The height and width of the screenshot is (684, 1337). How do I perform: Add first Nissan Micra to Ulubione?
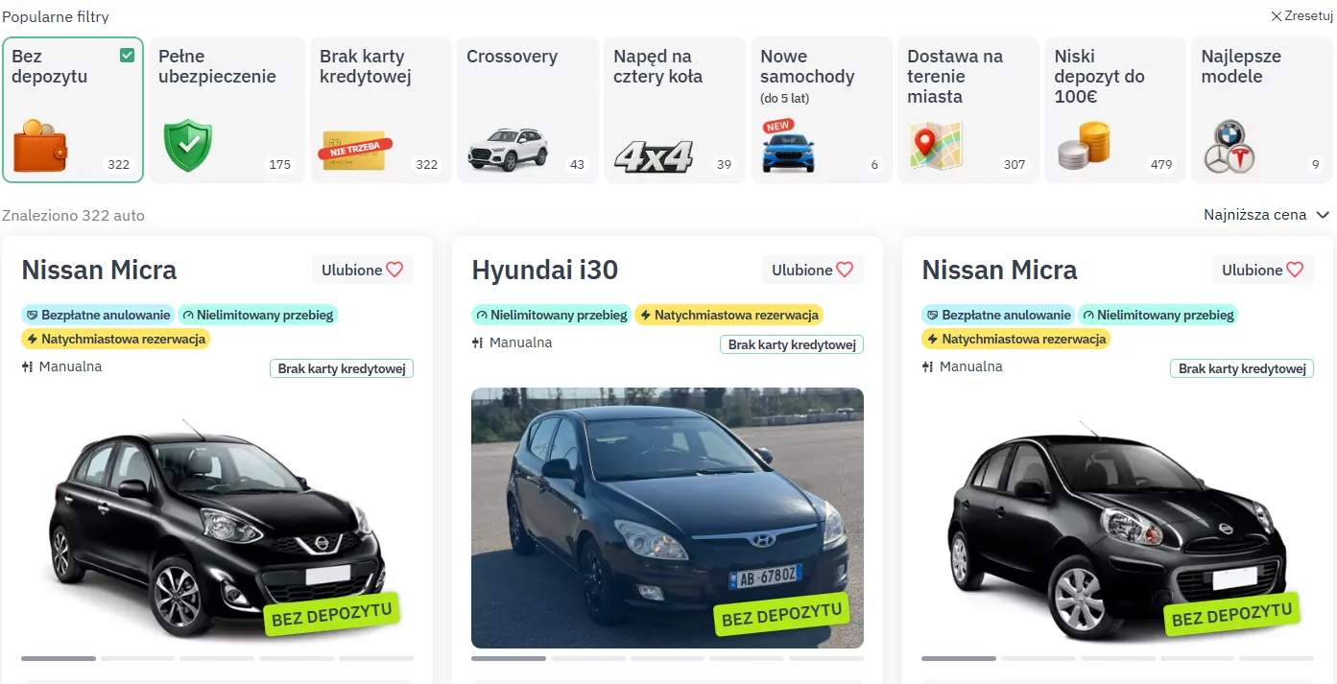point(363,270)
